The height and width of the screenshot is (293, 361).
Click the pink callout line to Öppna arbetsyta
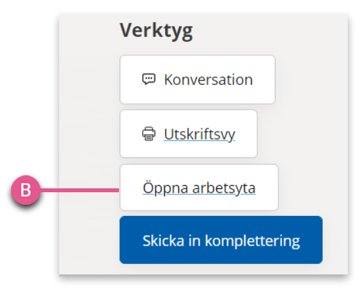click(x=80, y=190)
